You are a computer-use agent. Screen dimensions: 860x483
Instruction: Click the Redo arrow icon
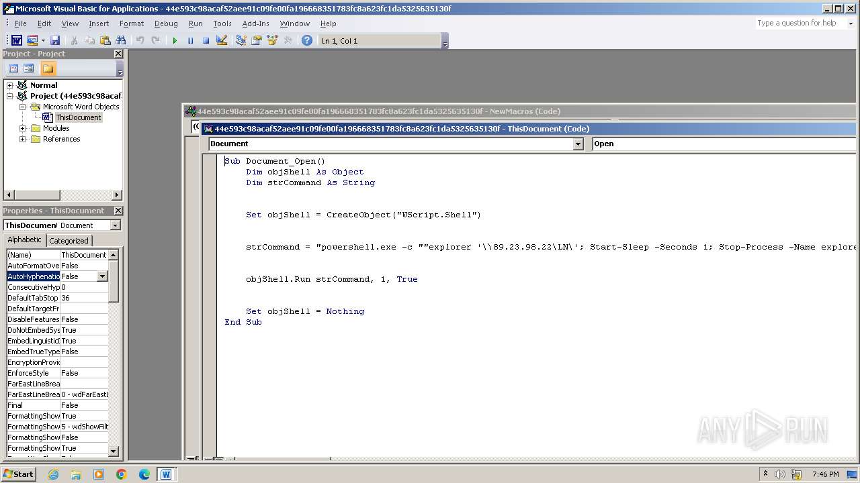(155, 41)
